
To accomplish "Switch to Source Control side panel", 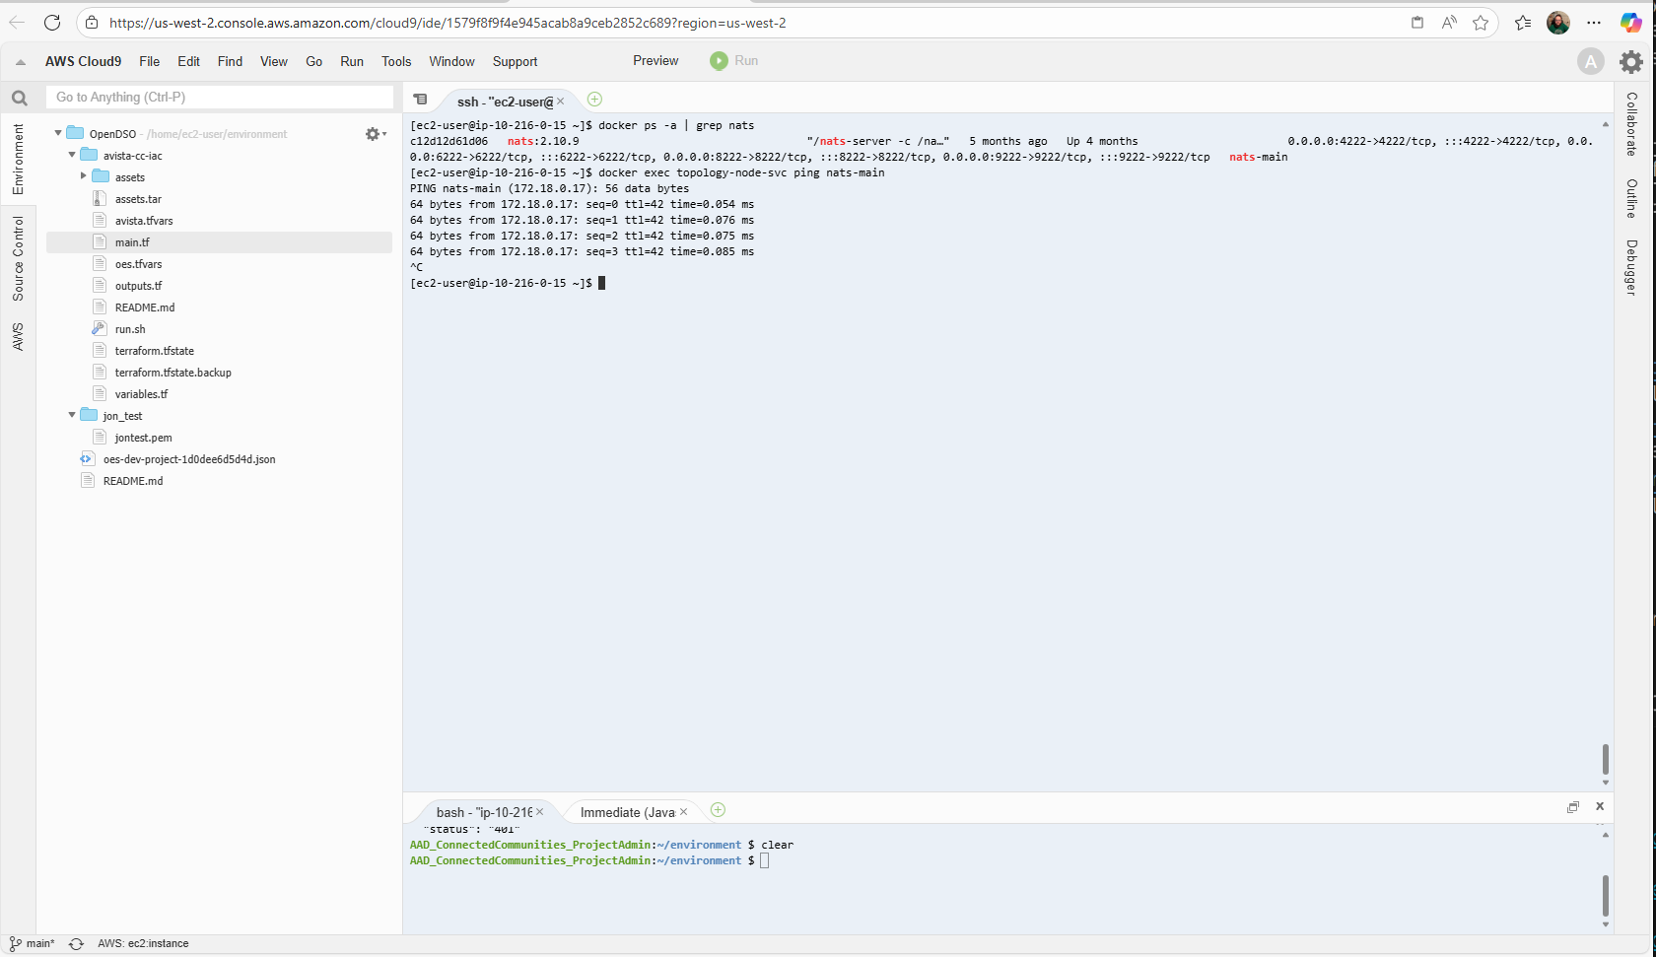I will pyautogui.click(x=18, y=258).
